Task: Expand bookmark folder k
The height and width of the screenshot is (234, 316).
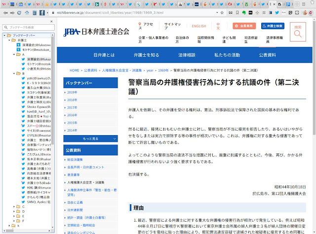Action: tap(9, 226)
